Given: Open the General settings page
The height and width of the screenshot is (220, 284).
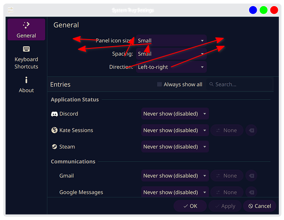Looking at the screenshot, I should 26,29.
